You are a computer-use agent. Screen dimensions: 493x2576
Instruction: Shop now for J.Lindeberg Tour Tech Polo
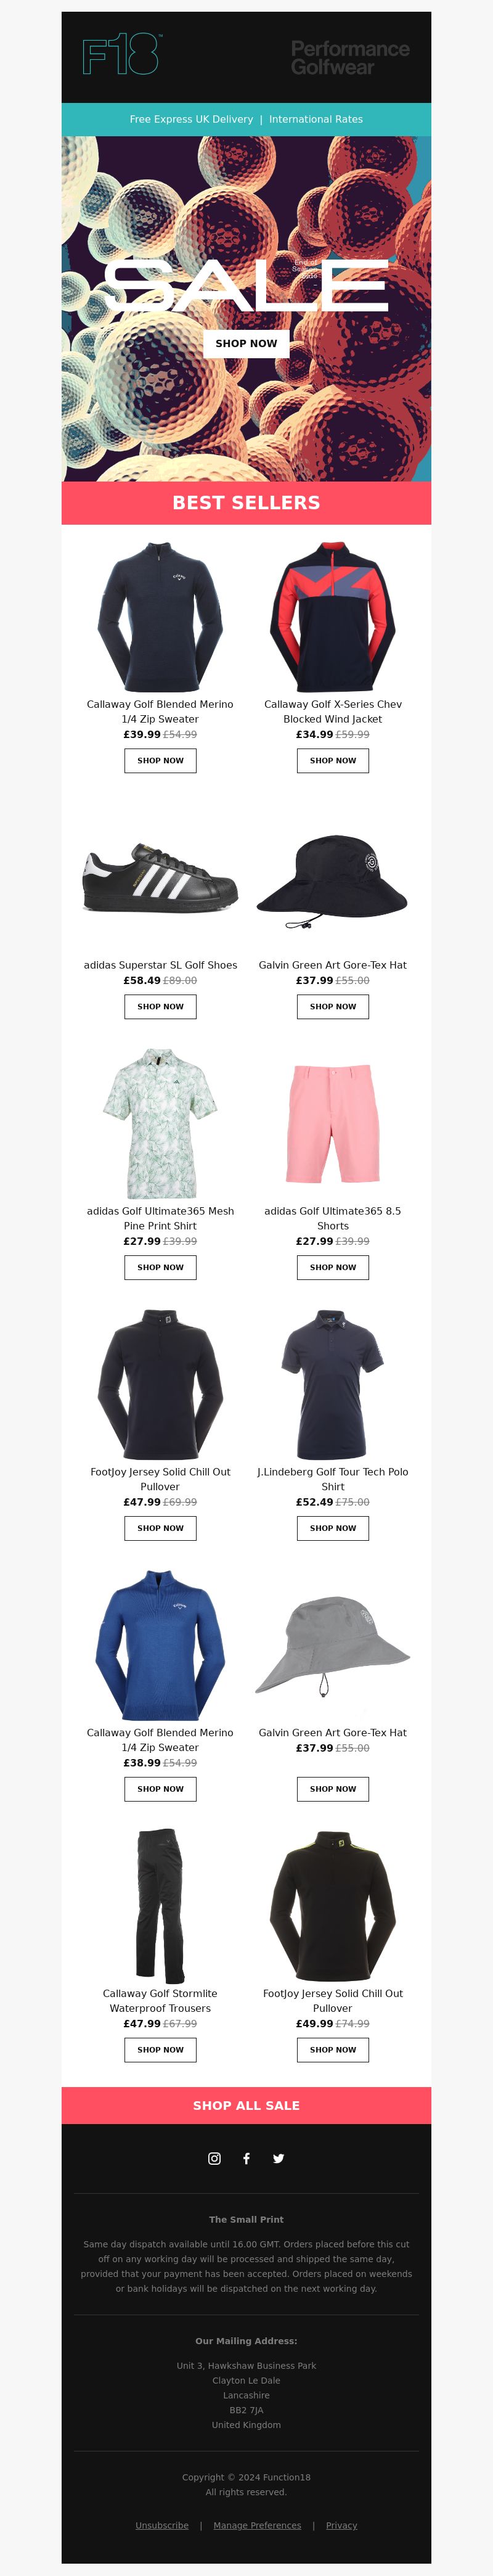333,1528
